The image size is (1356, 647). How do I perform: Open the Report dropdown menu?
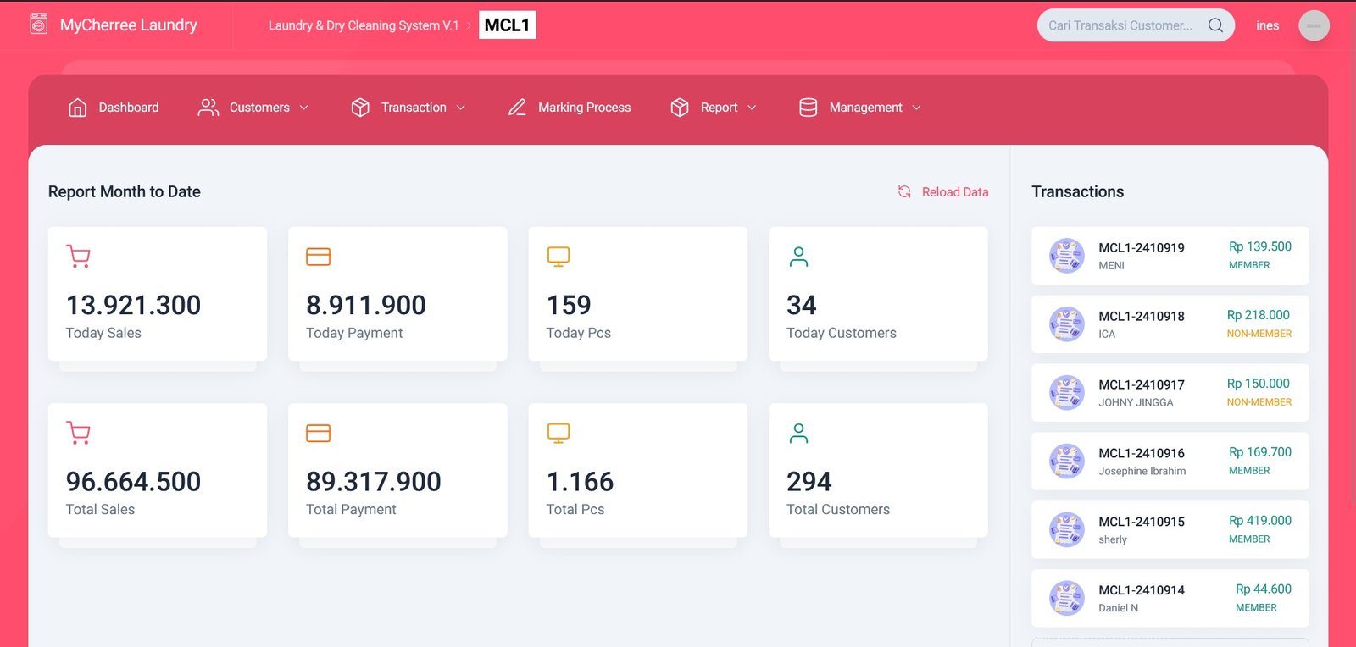(x=714, y=108)
